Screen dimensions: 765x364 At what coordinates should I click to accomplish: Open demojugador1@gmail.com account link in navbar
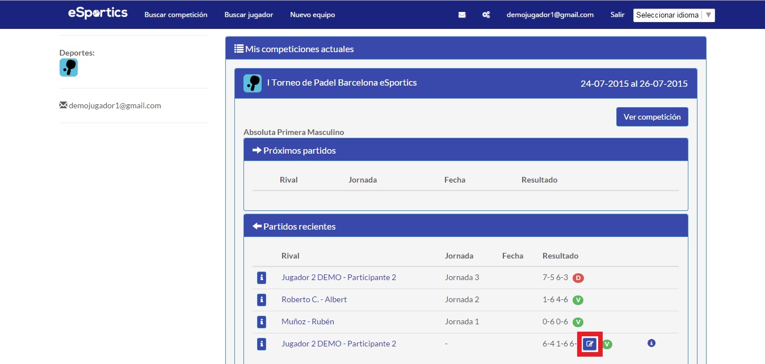pos(550,15)
